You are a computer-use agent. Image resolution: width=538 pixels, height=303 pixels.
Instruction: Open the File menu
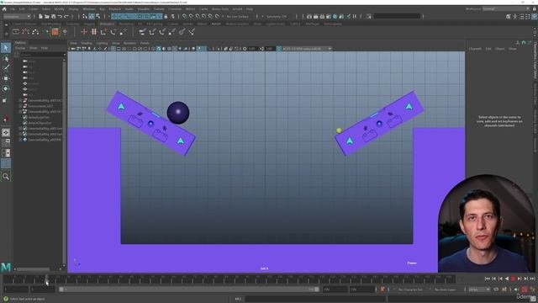click(13, 9)
